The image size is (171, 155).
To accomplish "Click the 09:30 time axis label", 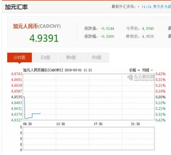I will [x=27, y=124].
